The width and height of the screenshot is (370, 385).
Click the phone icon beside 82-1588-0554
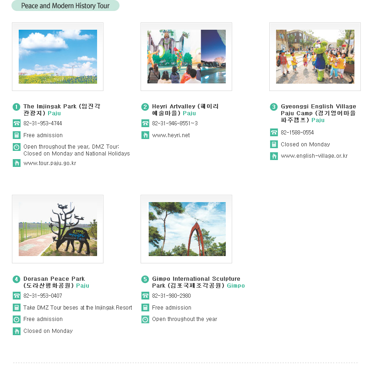coord(274,132)
